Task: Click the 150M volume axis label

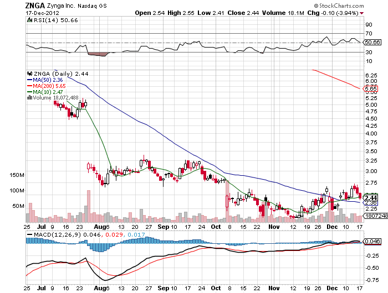Action: (17, 175)
